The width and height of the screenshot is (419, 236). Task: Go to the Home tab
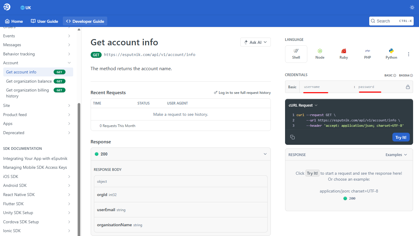click(x=14, y=21)
